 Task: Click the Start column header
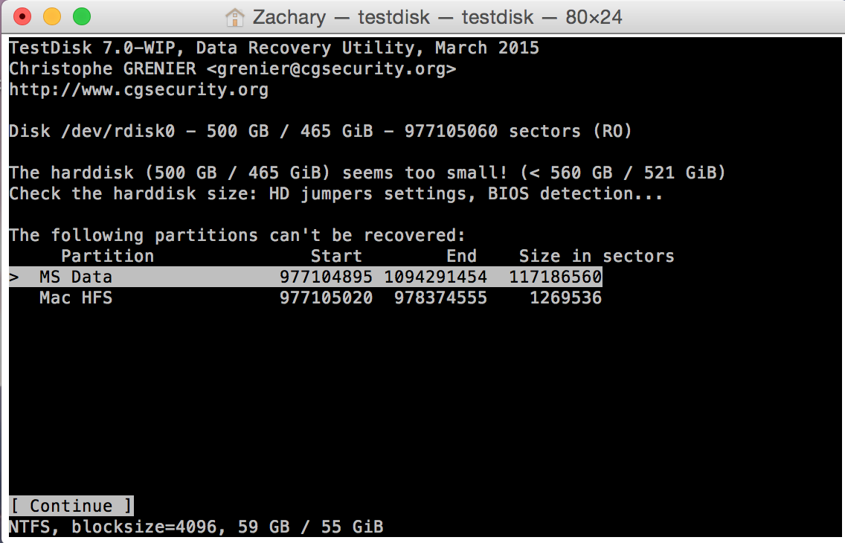point(336,256)
